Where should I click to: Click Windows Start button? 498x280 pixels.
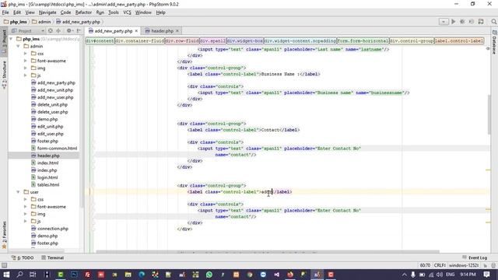tap(6, 275)
